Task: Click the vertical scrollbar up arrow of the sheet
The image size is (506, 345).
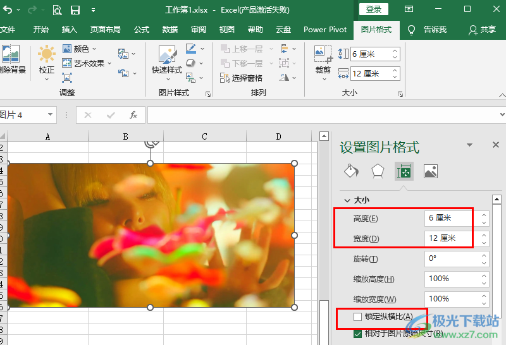Action: click(x=324, y=136)
